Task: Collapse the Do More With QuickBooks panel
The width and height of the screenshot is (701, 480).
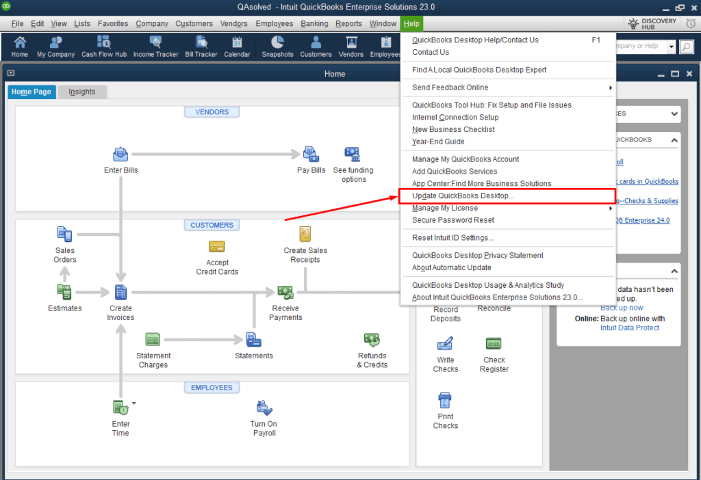Action: (x=674, y=139)
